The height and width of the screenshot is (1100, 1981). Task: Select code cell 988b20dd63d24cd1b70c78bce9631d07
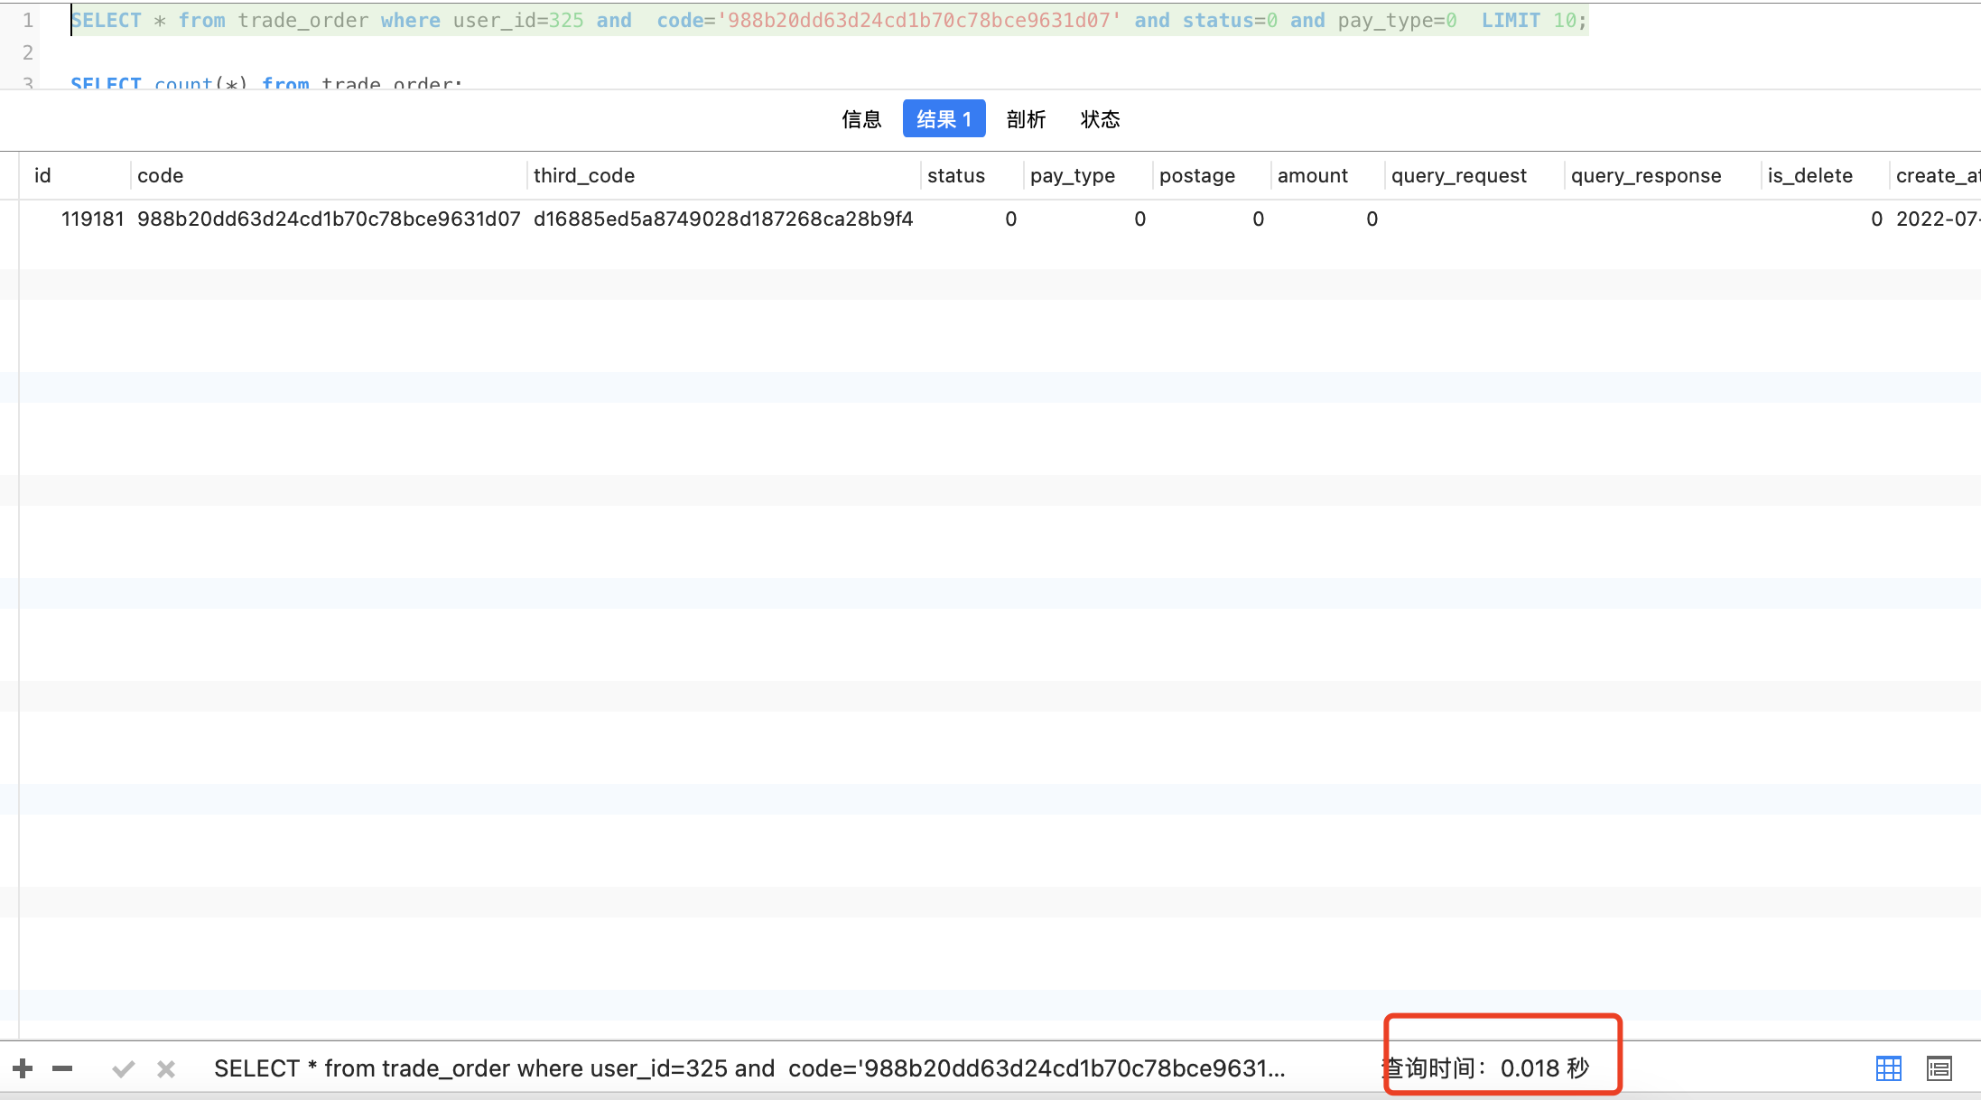[329, 219]
